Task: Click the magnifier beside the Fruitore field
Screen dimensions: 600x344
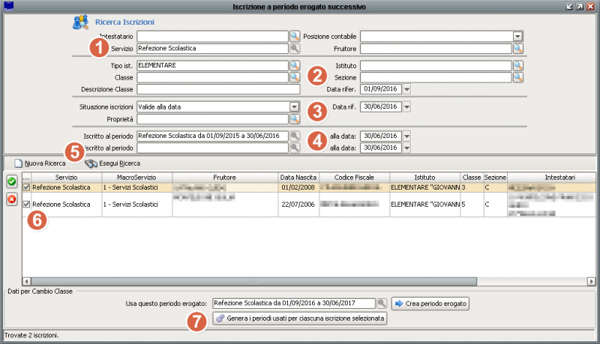Action: point(517,48)
